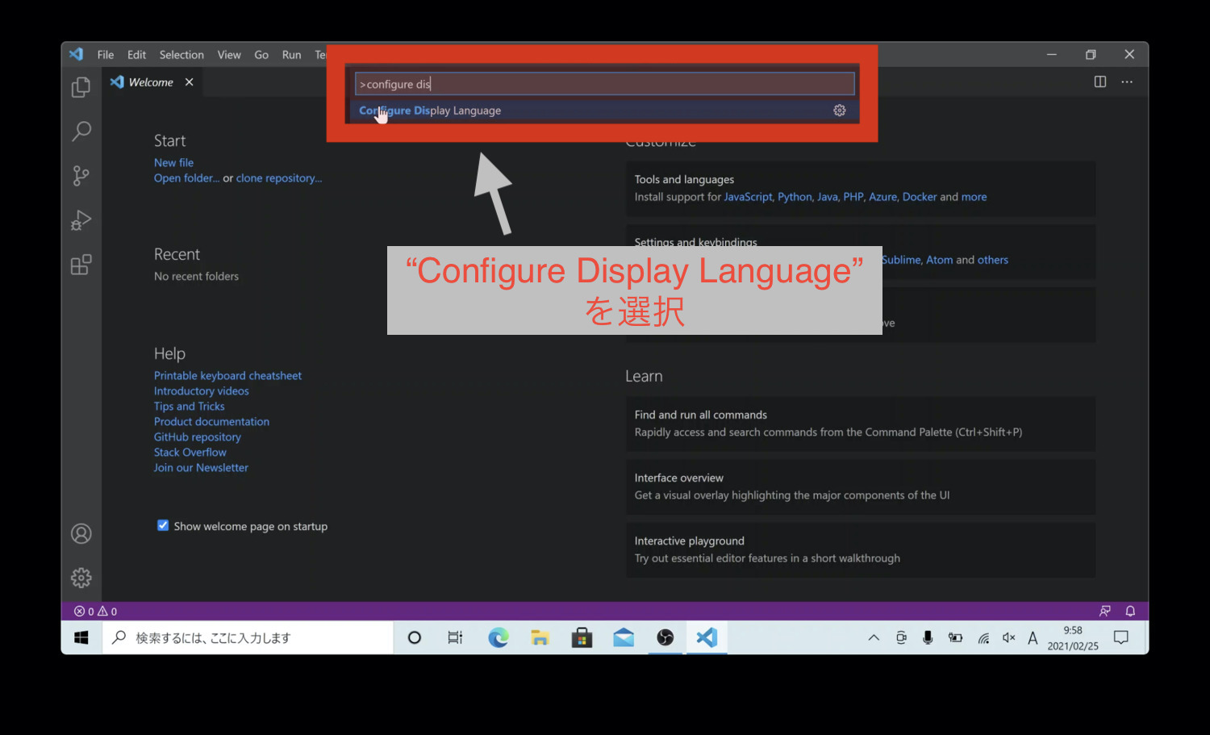Open Product documentation link

coord(211,422)
